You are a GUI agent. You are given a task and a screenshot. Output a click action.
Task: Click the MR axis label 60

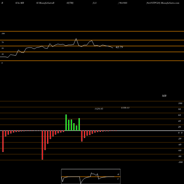179,115
